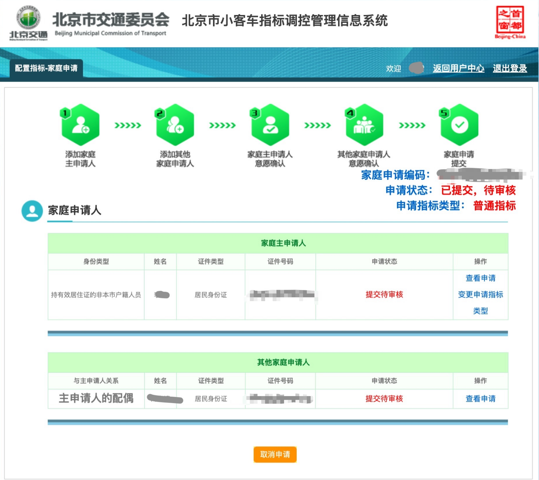
Task: Click step 2 add other applicants icon
Action: 175,125
